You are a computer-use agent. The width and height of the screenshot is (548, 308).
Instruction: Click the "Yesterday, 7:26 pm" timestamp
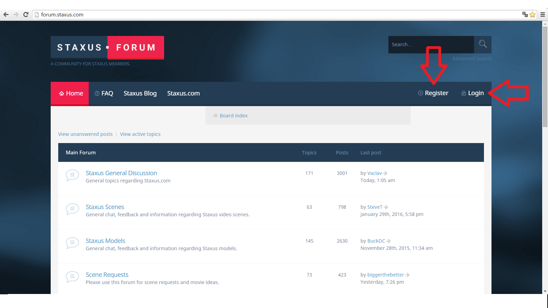pos(382,282)
